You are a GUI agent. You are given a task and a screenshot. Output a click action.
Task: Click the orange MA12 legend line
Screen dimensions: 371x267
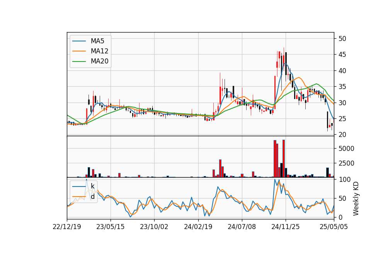click(x=79, y=51)
